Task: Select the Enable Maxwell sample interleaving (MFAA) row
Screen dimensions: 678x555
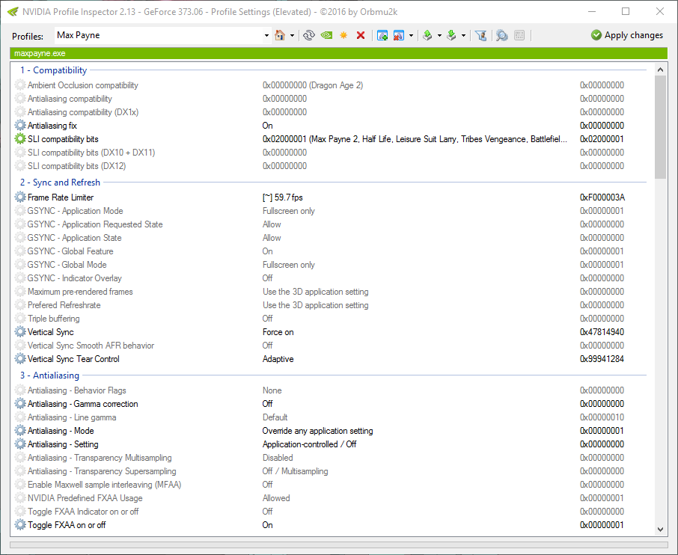Action: pos(331,485)
